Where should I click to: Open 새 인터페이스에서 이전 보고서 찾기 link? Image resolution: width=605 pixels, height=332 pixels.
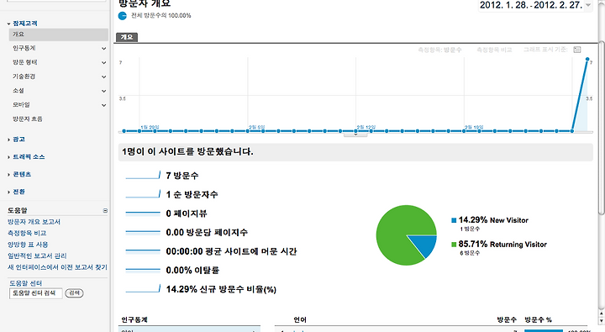pos(57,267)
